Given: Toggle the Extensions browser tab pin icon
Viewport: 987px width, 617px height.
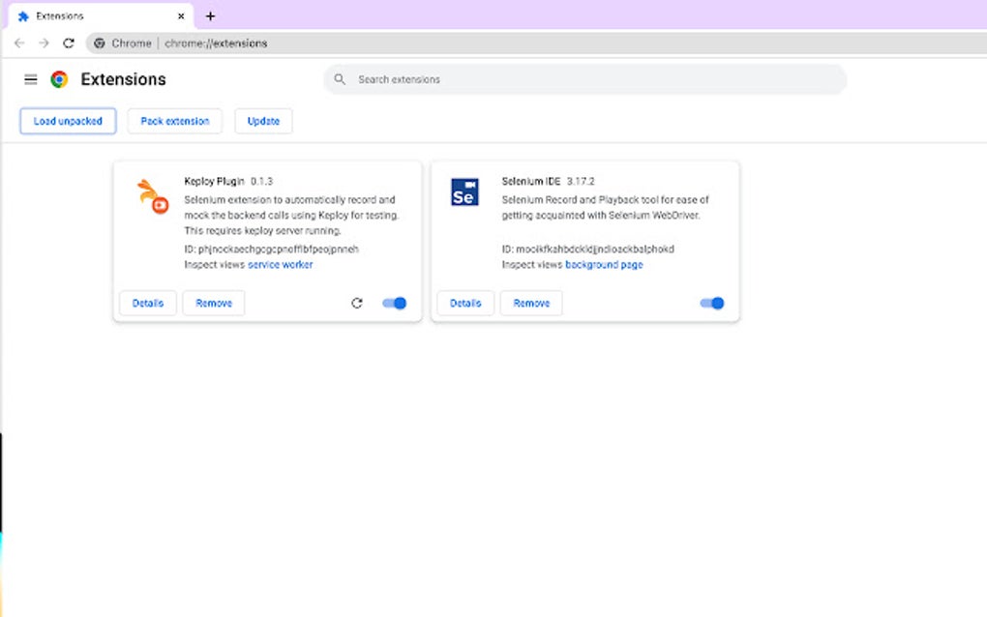Looking at the screenshot, I should [x=22, y=15].
